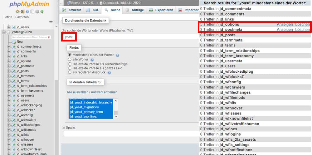312x155 pixels.
Task: Choose 'Die exakte Phrase als Teilzeichenfolge' radio
Action: click(70, 64)
